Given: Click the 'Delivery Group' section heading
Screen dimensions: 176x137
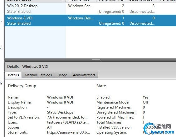Looking at the screenshot, I should [22, 86].
